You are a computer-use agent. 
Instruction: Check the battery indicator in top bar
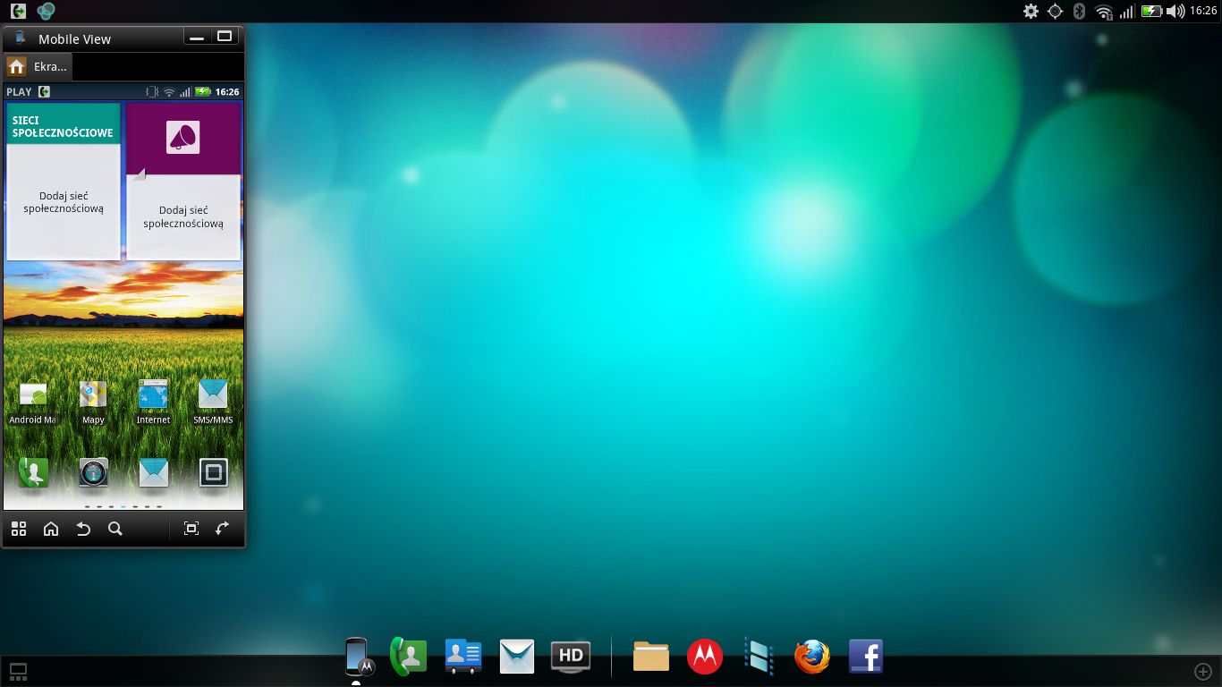tap(1152, 11)
